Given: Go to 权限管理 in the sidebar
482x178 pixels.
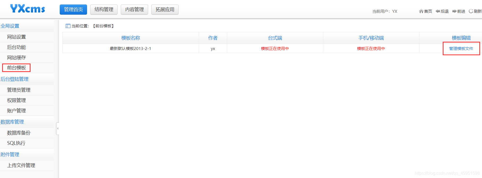Looking at the screenshot, I should (16, 100).
